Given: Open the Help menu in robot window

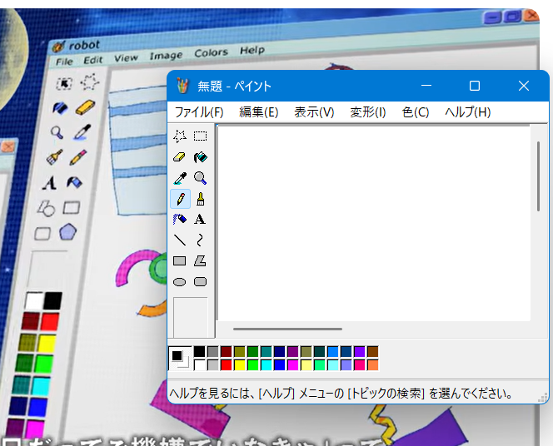Looking at the screenshot, I should [x=252, y=51].
